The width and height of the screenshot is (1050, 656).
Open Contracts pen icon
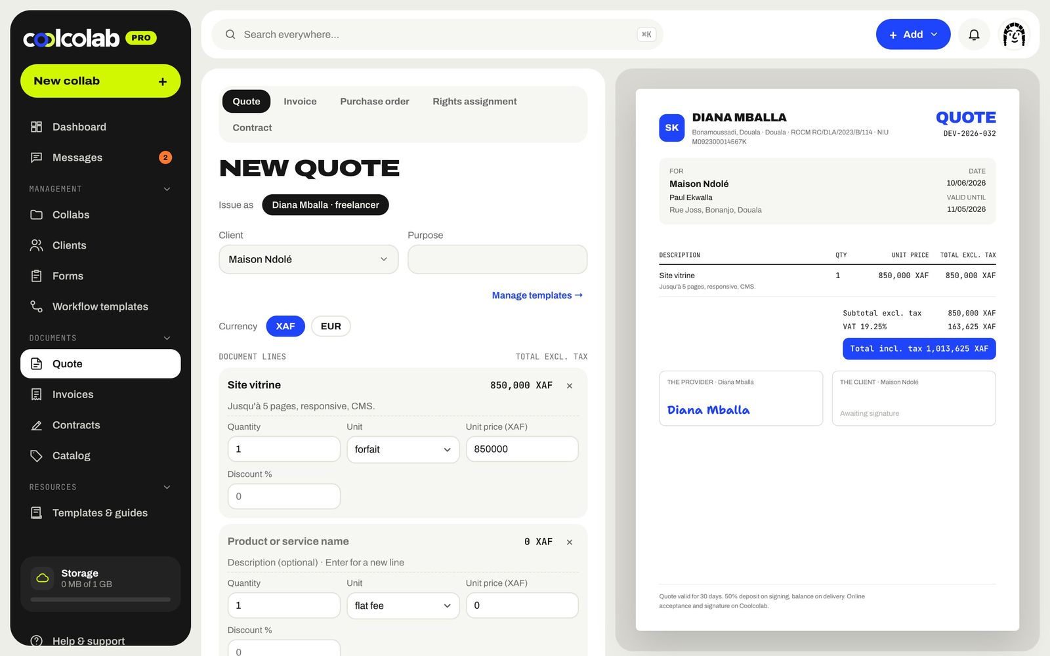pyautogui.click(x=37, y=425)
